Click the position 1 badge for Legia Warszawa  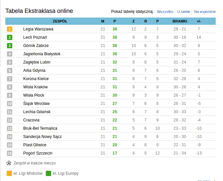(x=10, y=29)
